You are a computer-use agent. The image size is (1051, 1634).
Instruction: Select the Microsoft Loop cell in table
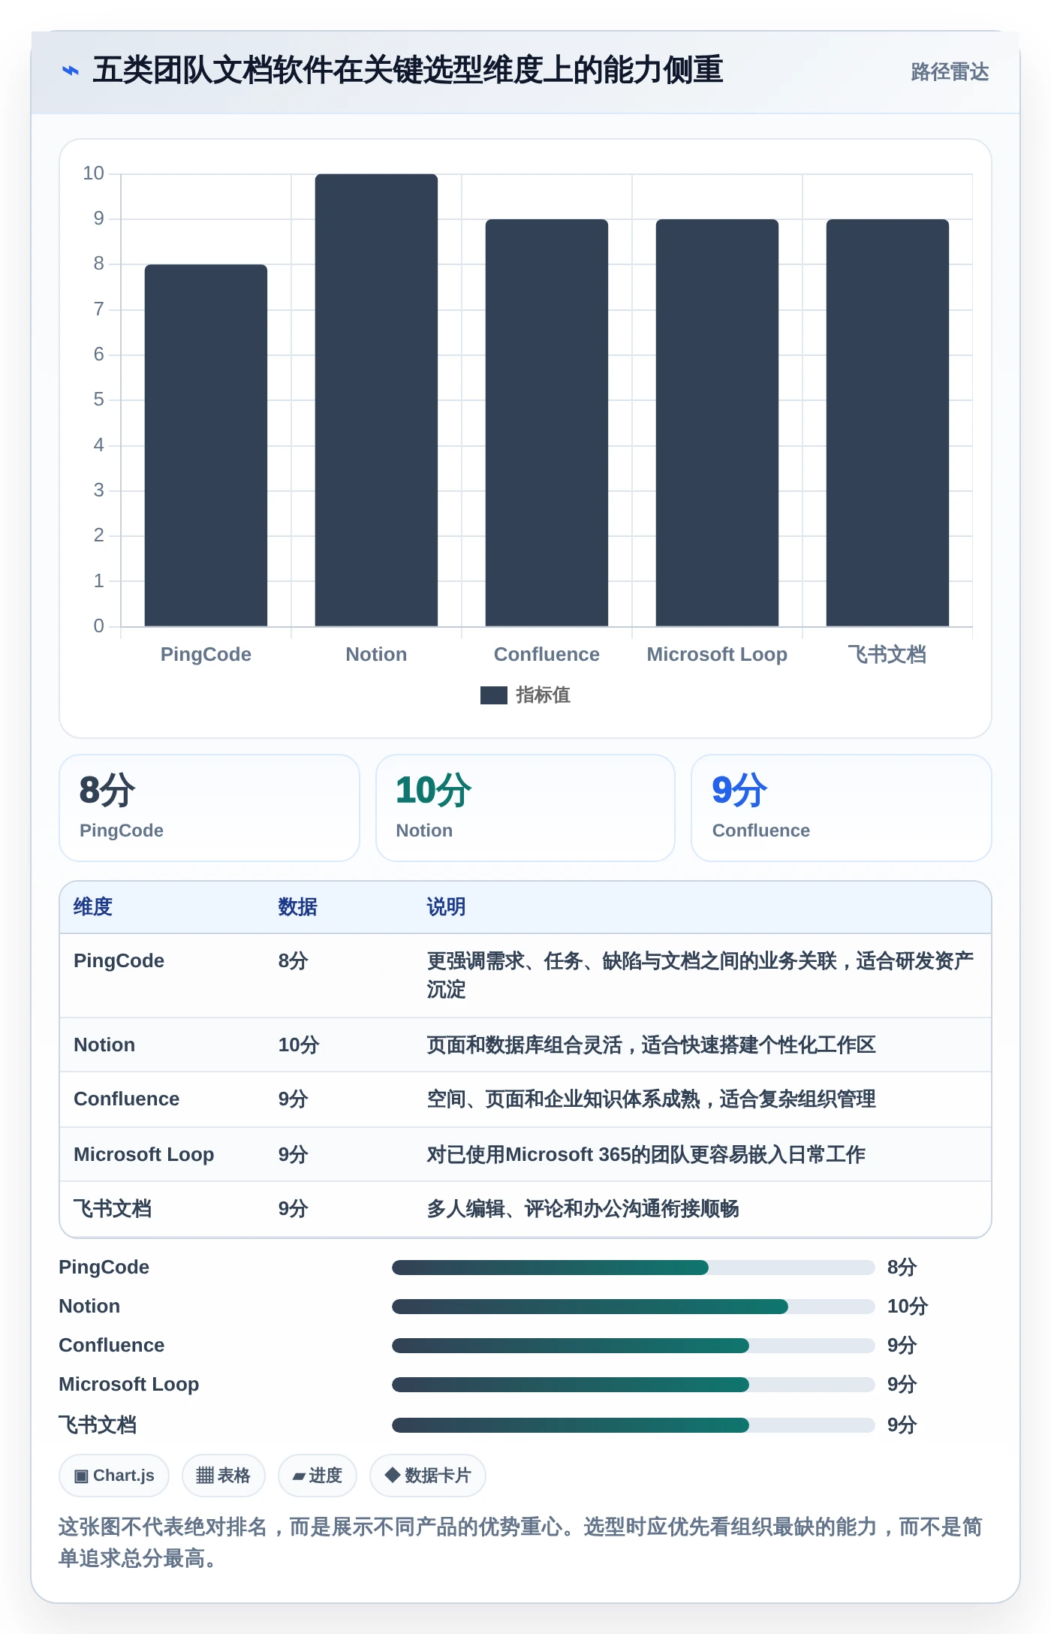click(x=143, y=1154)
